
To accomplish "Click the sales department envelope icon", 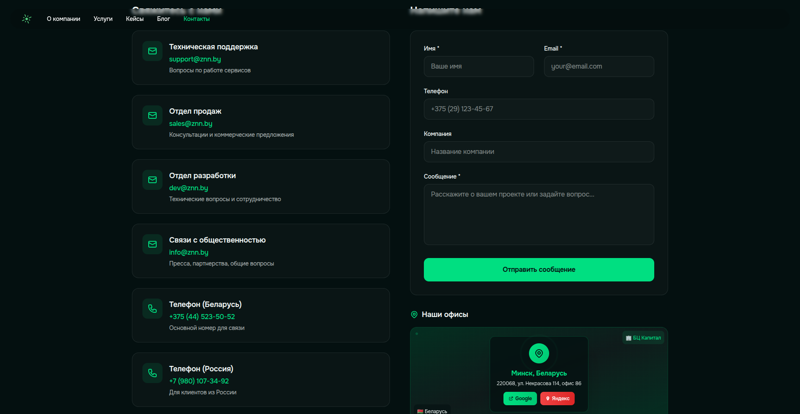I will pos(152,115).
